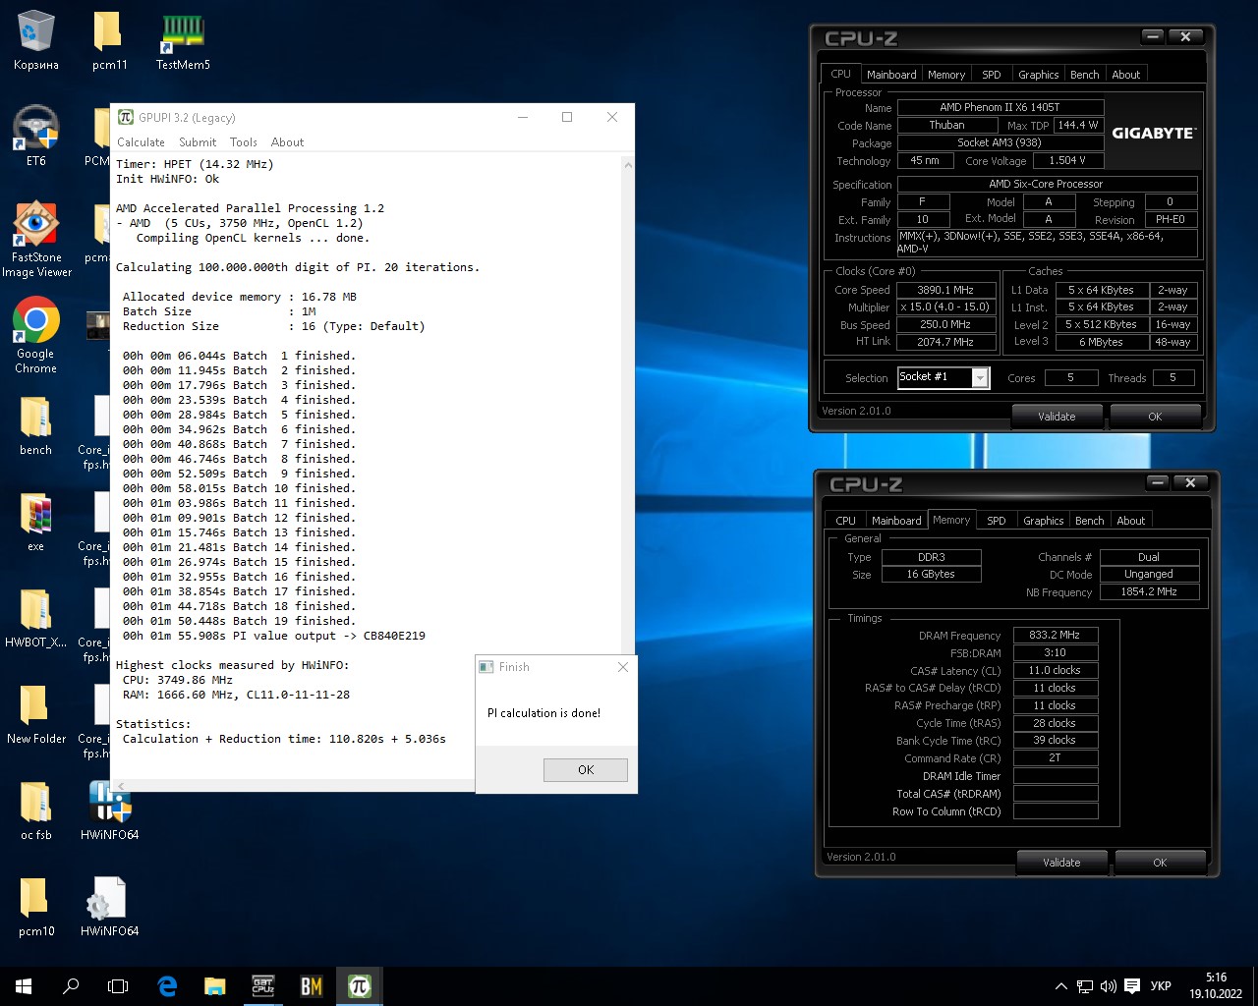
Task: Click the PI value output CB840E219 line
Action: pos(274,636)
